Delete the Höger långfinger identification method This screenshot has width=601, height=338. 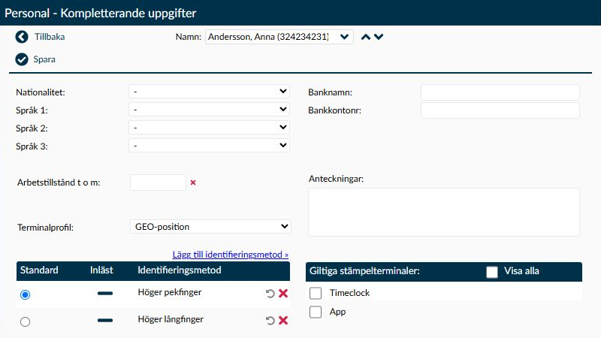(283, 321)
